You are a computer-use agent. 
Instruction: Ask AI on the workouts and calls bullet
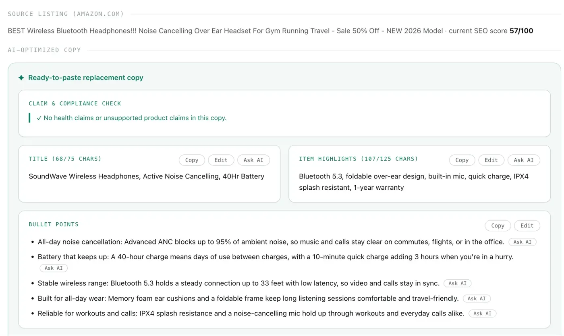(483, 313)
